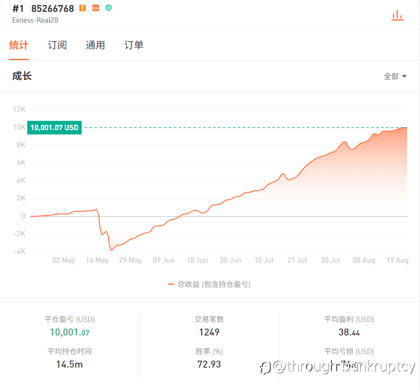420x389 pixels.
Task: Click the 平均盈利 value 38.44
Action: click(349, 333)
